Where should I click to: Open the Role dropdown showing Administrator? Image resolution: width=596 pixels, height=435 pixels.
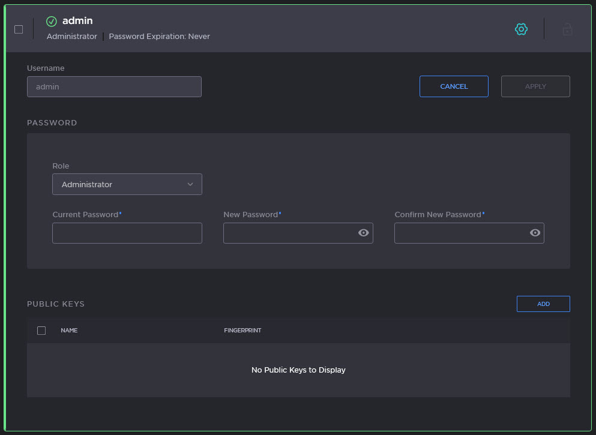(x=127, y=184)
